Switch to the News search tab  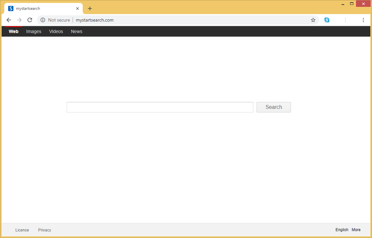click(76, 31)
